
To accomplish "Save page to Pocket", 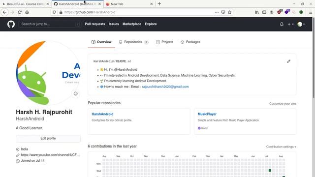I will [x=223, y=12].
